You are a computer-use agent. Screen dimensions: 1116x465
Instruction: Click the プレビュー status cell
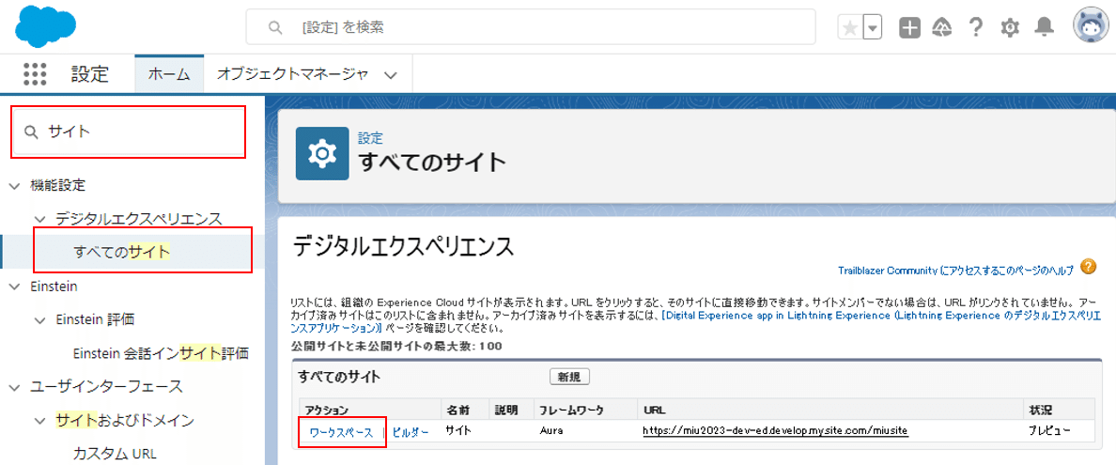1049,431
